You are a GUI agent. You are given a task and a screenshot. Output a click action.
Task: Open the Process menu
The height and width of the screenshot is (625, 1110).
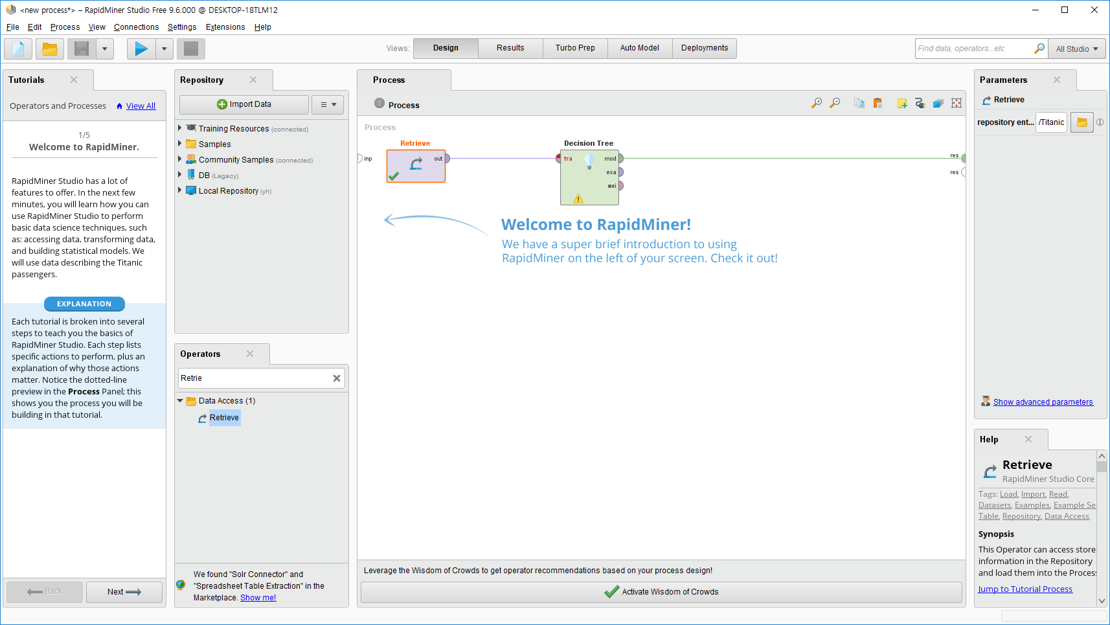coord(65,27)
